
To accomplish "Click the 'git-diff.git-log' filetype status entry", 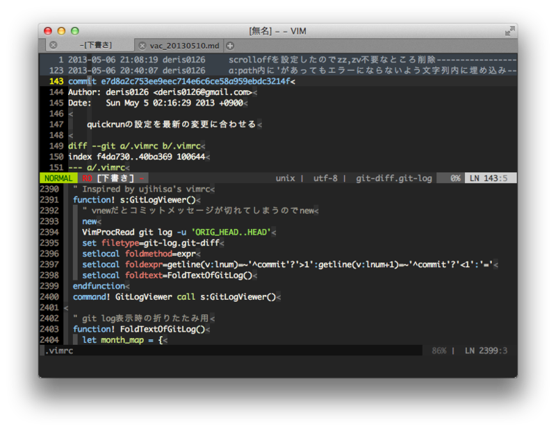I will pyautogui.click(x=394, y=178).
